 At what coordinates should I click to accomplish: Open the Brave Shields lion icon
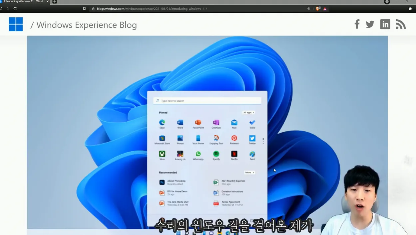click(318, 9)
